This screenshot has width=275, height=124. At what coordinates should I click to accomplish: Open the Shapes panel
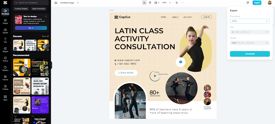point(5,50)
